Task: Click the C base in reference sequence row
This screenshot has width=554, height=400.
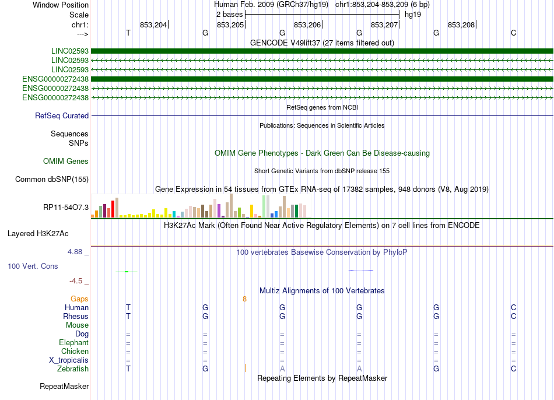Action: coord(513,33)
